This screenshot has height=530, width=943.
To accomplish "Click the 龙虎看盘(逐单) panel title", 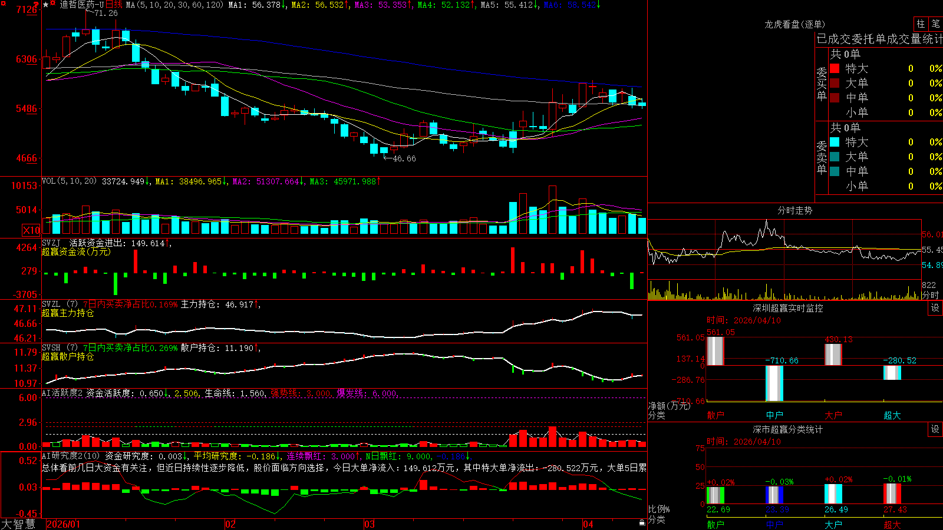I will (794, 24).
